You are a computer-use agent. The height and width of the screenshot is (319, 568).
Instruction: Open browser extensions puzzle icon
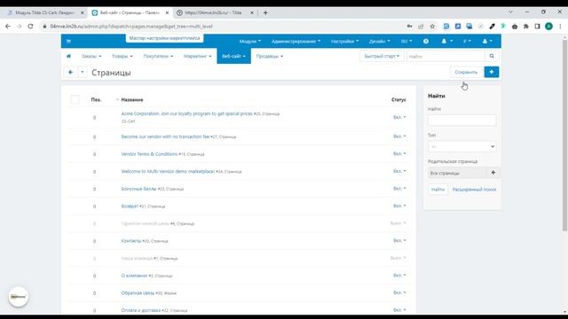tap(526, 26)
